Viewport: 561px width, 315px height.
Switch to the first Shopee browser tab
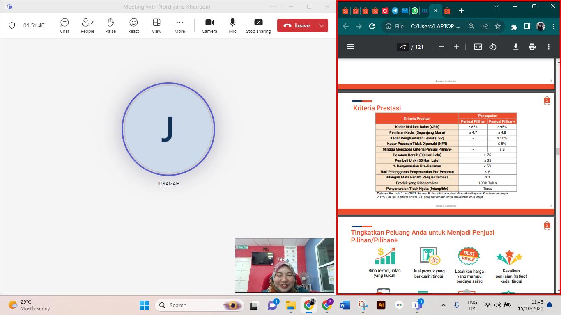tap(345, 11)
